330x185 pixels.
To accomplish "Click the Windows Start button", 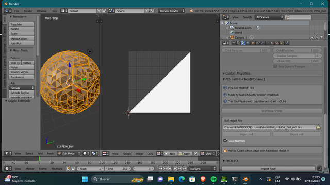I will [85, 179].
